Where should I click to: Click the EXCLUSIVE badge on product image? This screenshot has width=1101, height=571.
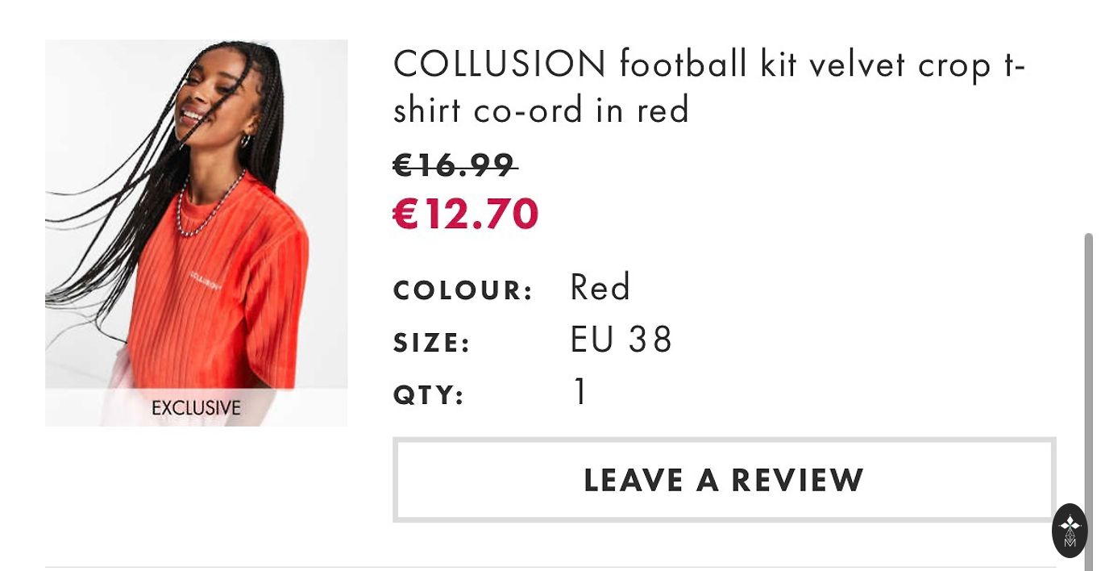click(x=196, y=408)
